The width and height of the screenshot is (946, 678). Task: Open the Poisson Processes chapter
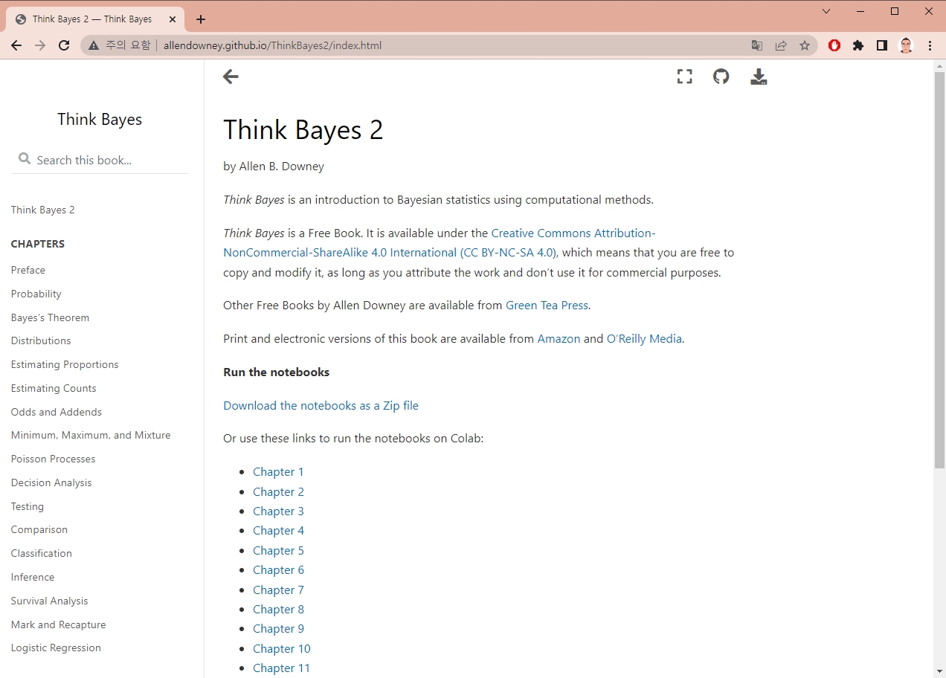pyautogui.click(x=54, y=459)
